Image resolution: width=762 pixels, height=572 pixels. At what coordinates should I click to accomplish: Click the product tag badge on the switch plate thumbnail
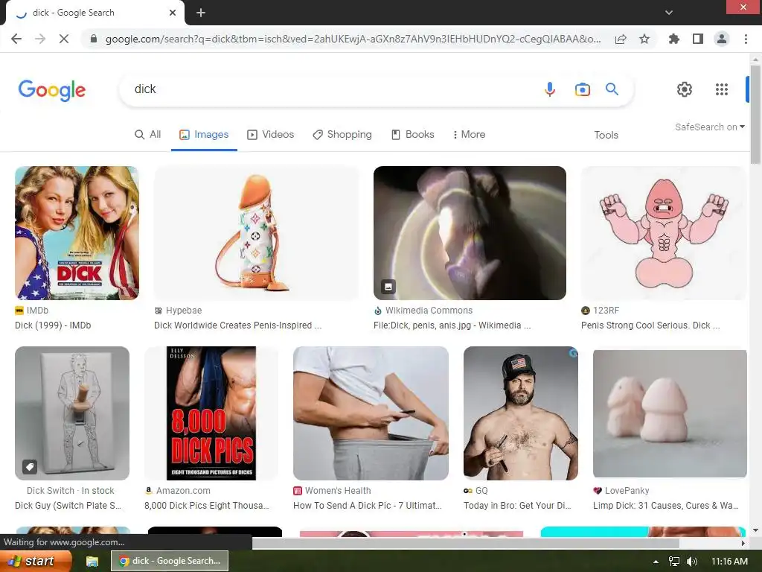pos(30,467)
